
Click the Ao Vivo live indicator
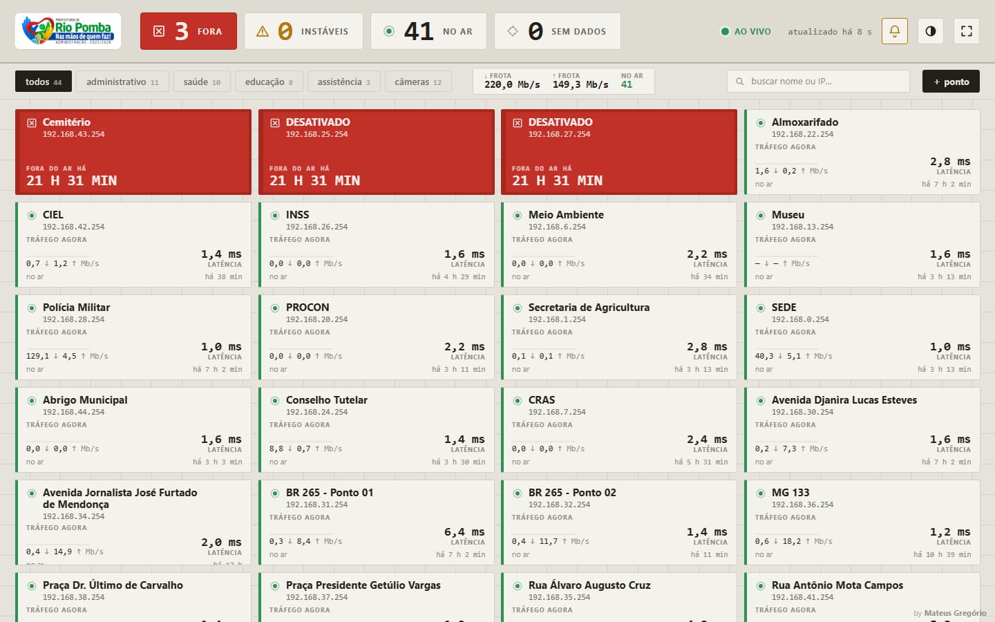tap(746, 31)
